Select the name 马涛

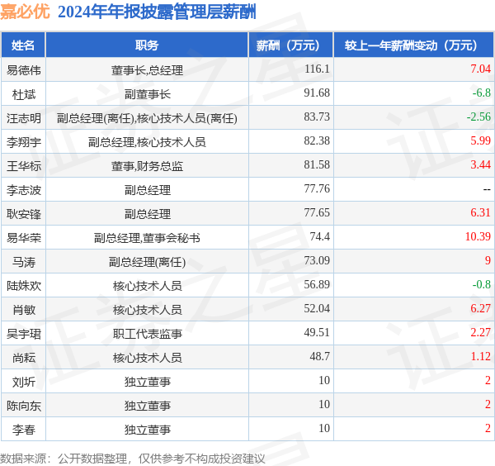click(24, 262)
